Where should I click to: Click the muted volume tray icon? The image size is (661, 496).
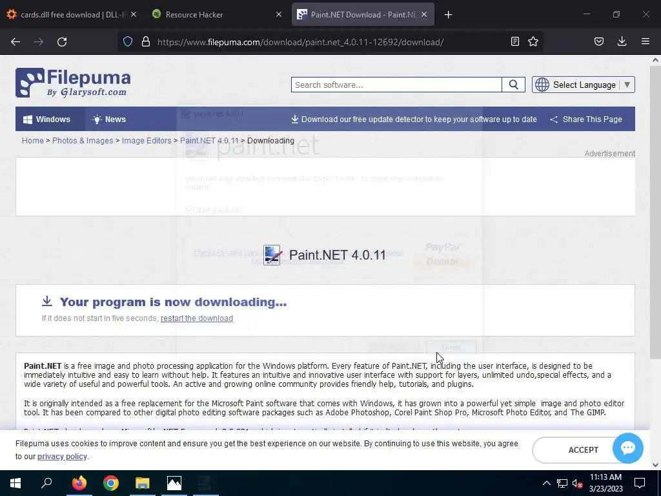577,483
